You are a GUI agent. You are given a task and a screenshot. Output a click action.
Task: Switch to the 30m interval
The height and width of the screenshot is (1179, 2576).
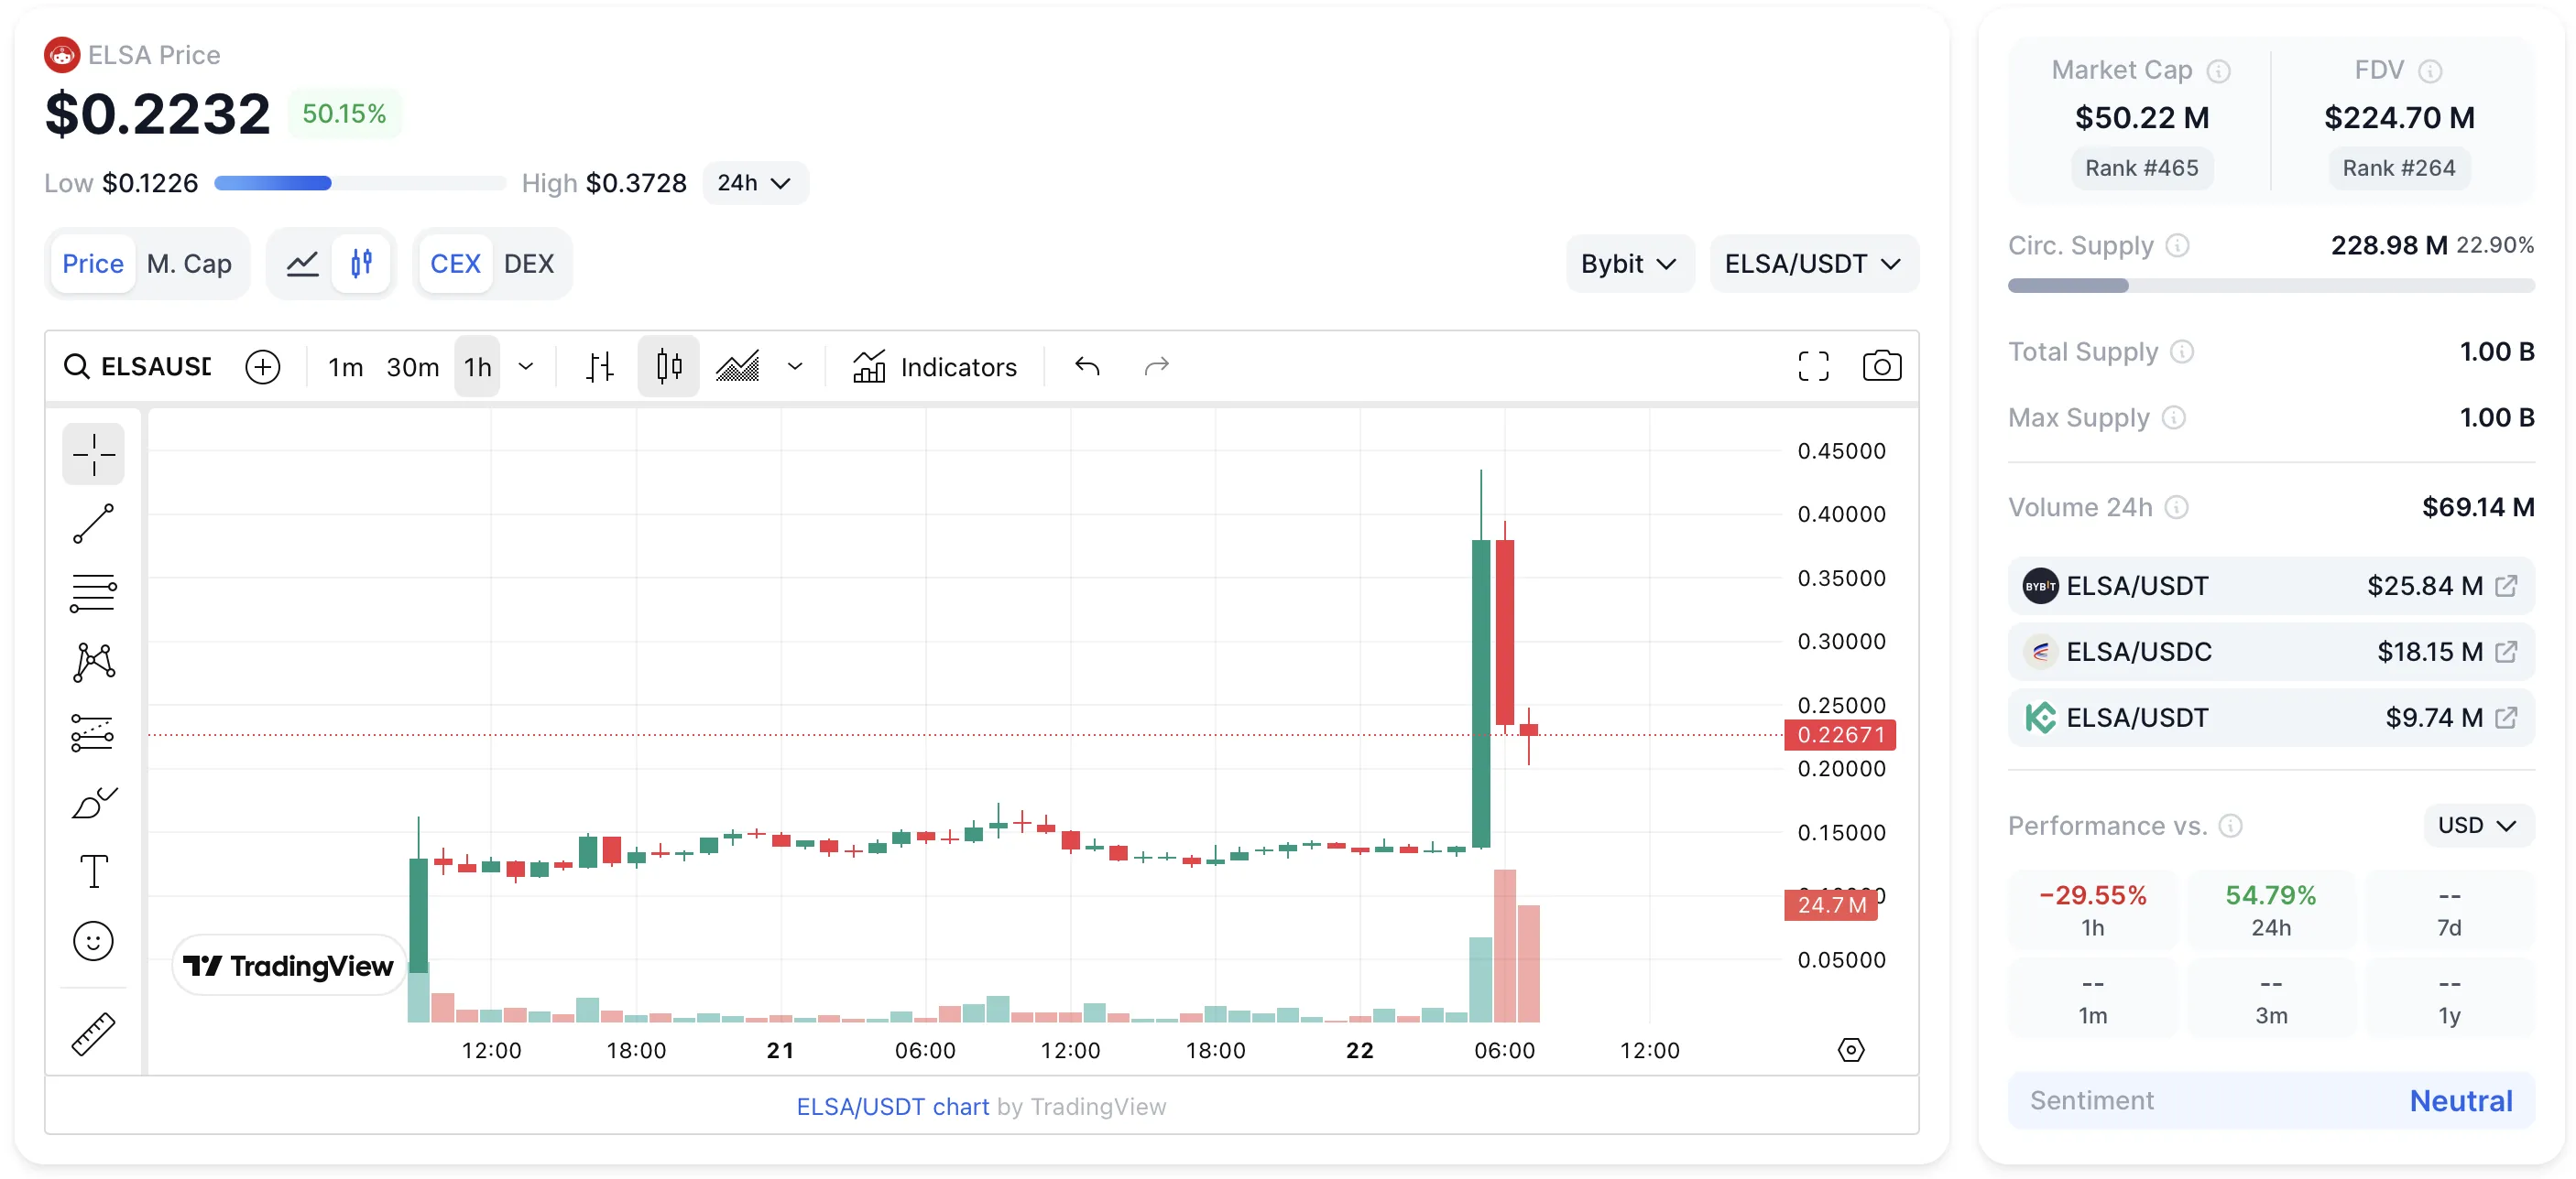coord(412,367)
